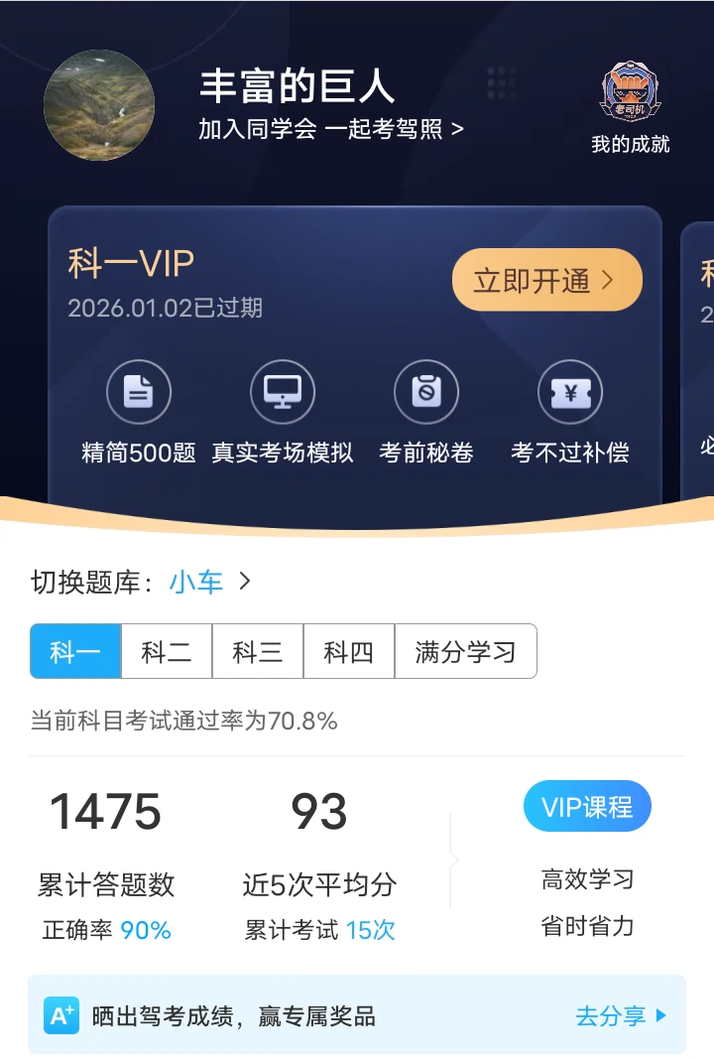Tap the A+ grade share icon

pos(61,1015)
